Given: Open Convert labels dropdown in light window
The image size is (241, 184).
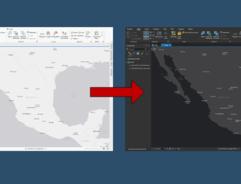Looking at the screenshot, I should point(88,38).
